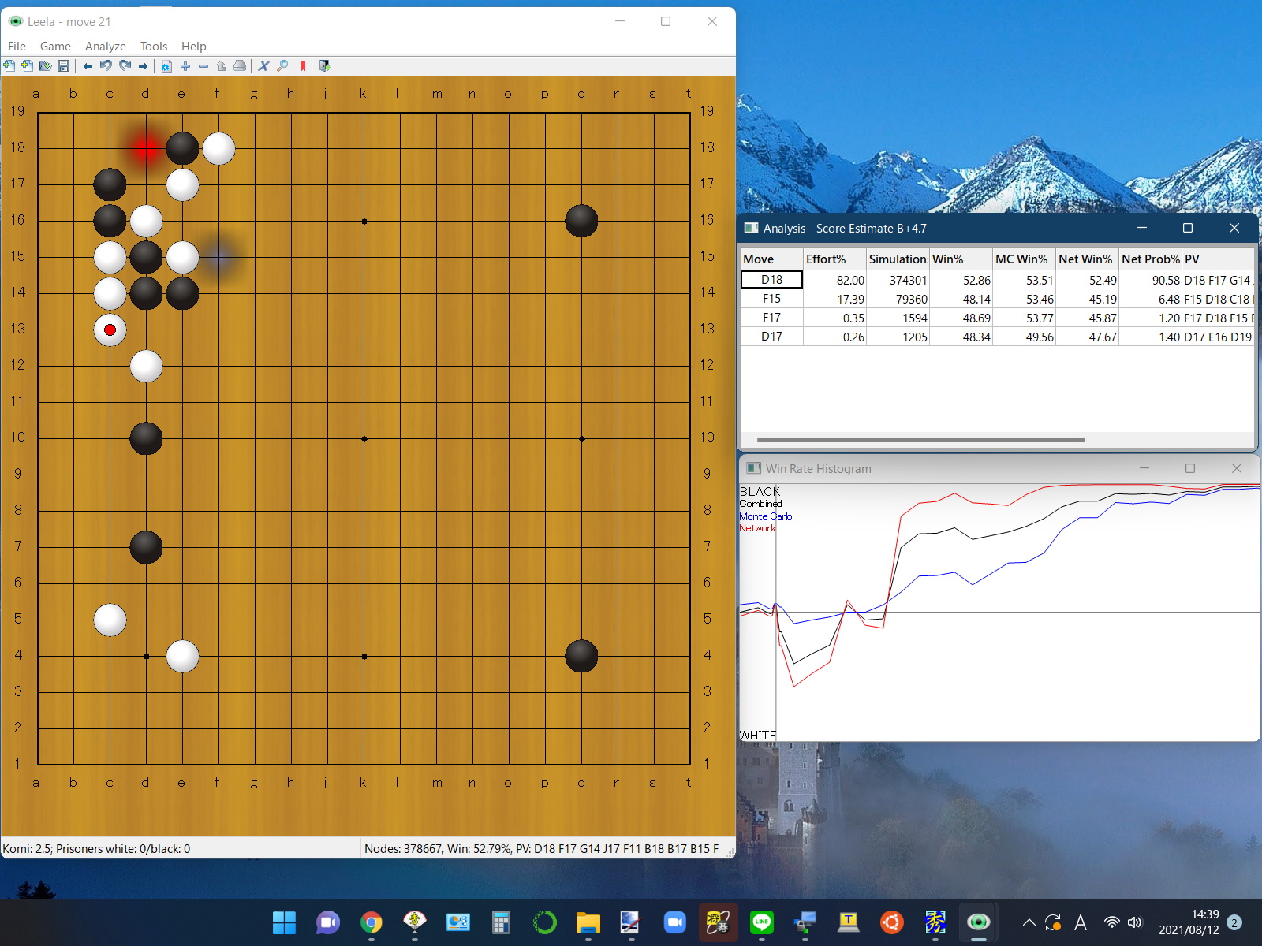This screenshot has width=1262, height=946.
Task: Click the exit door toolbar icon
Action: pos(324,66)
